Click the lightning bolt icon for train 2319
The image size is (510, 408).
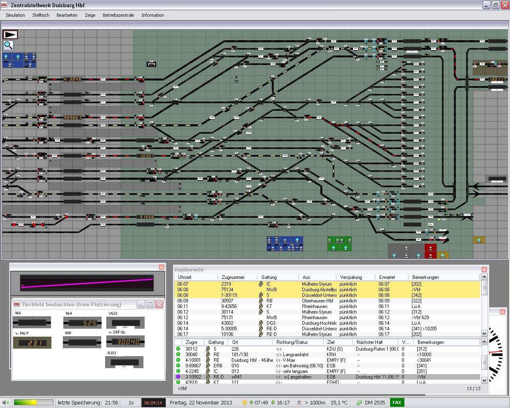[261, 284]
